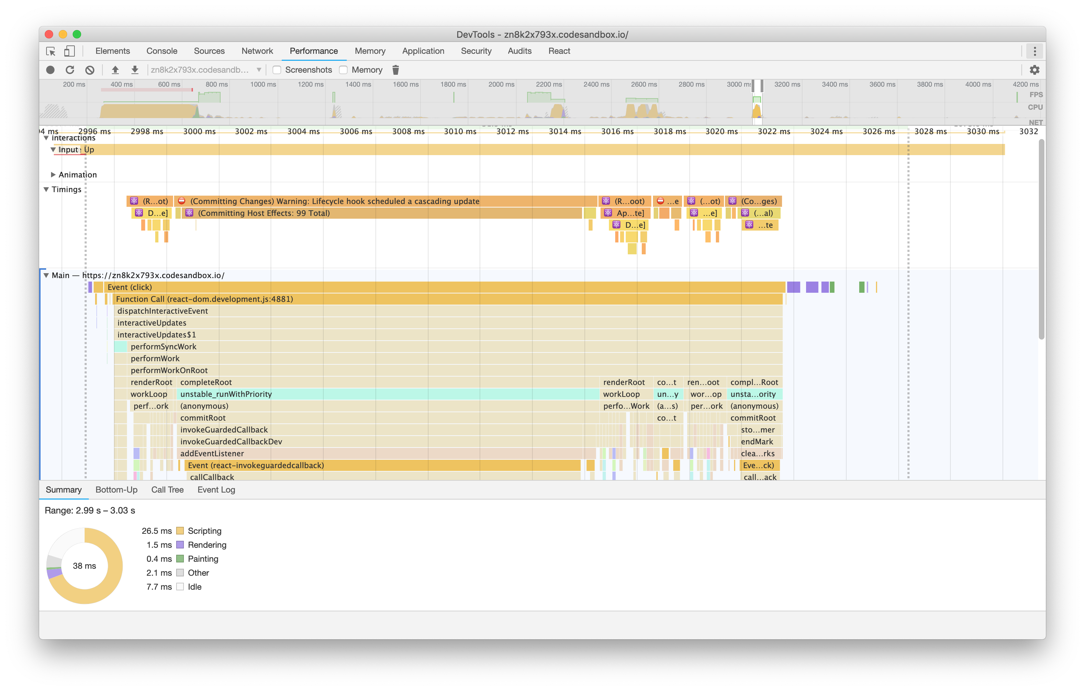Enable the Screenshots checkbox
This screenshot has width=1085, height=691.
(x=276, y=70)
